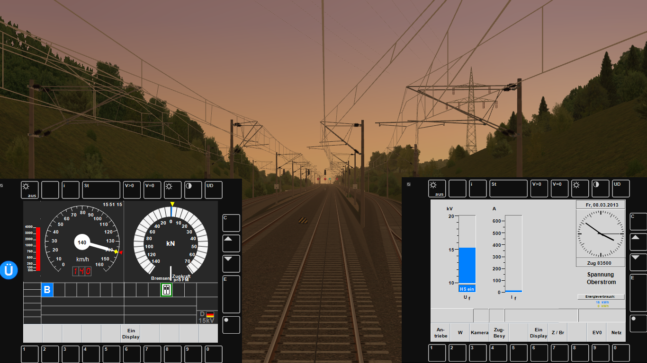
Task: Click number key 7 under Spannung display
Action: pos(559,353)
